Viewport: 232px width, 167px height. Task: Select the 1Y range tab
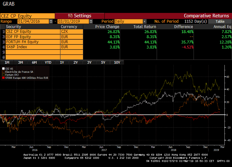pyautogui.click(x=62, y=62)
